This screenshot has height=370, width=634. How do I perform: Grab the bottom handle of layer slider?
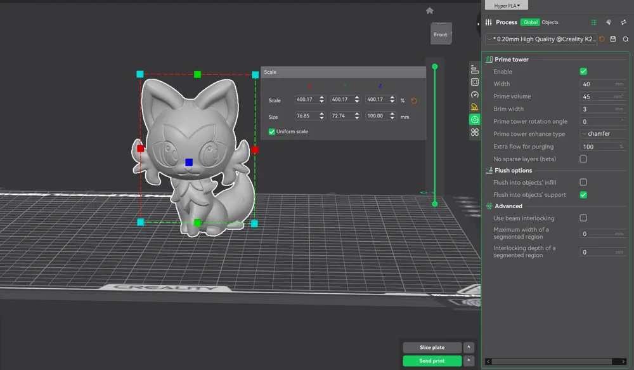point(435,204)
